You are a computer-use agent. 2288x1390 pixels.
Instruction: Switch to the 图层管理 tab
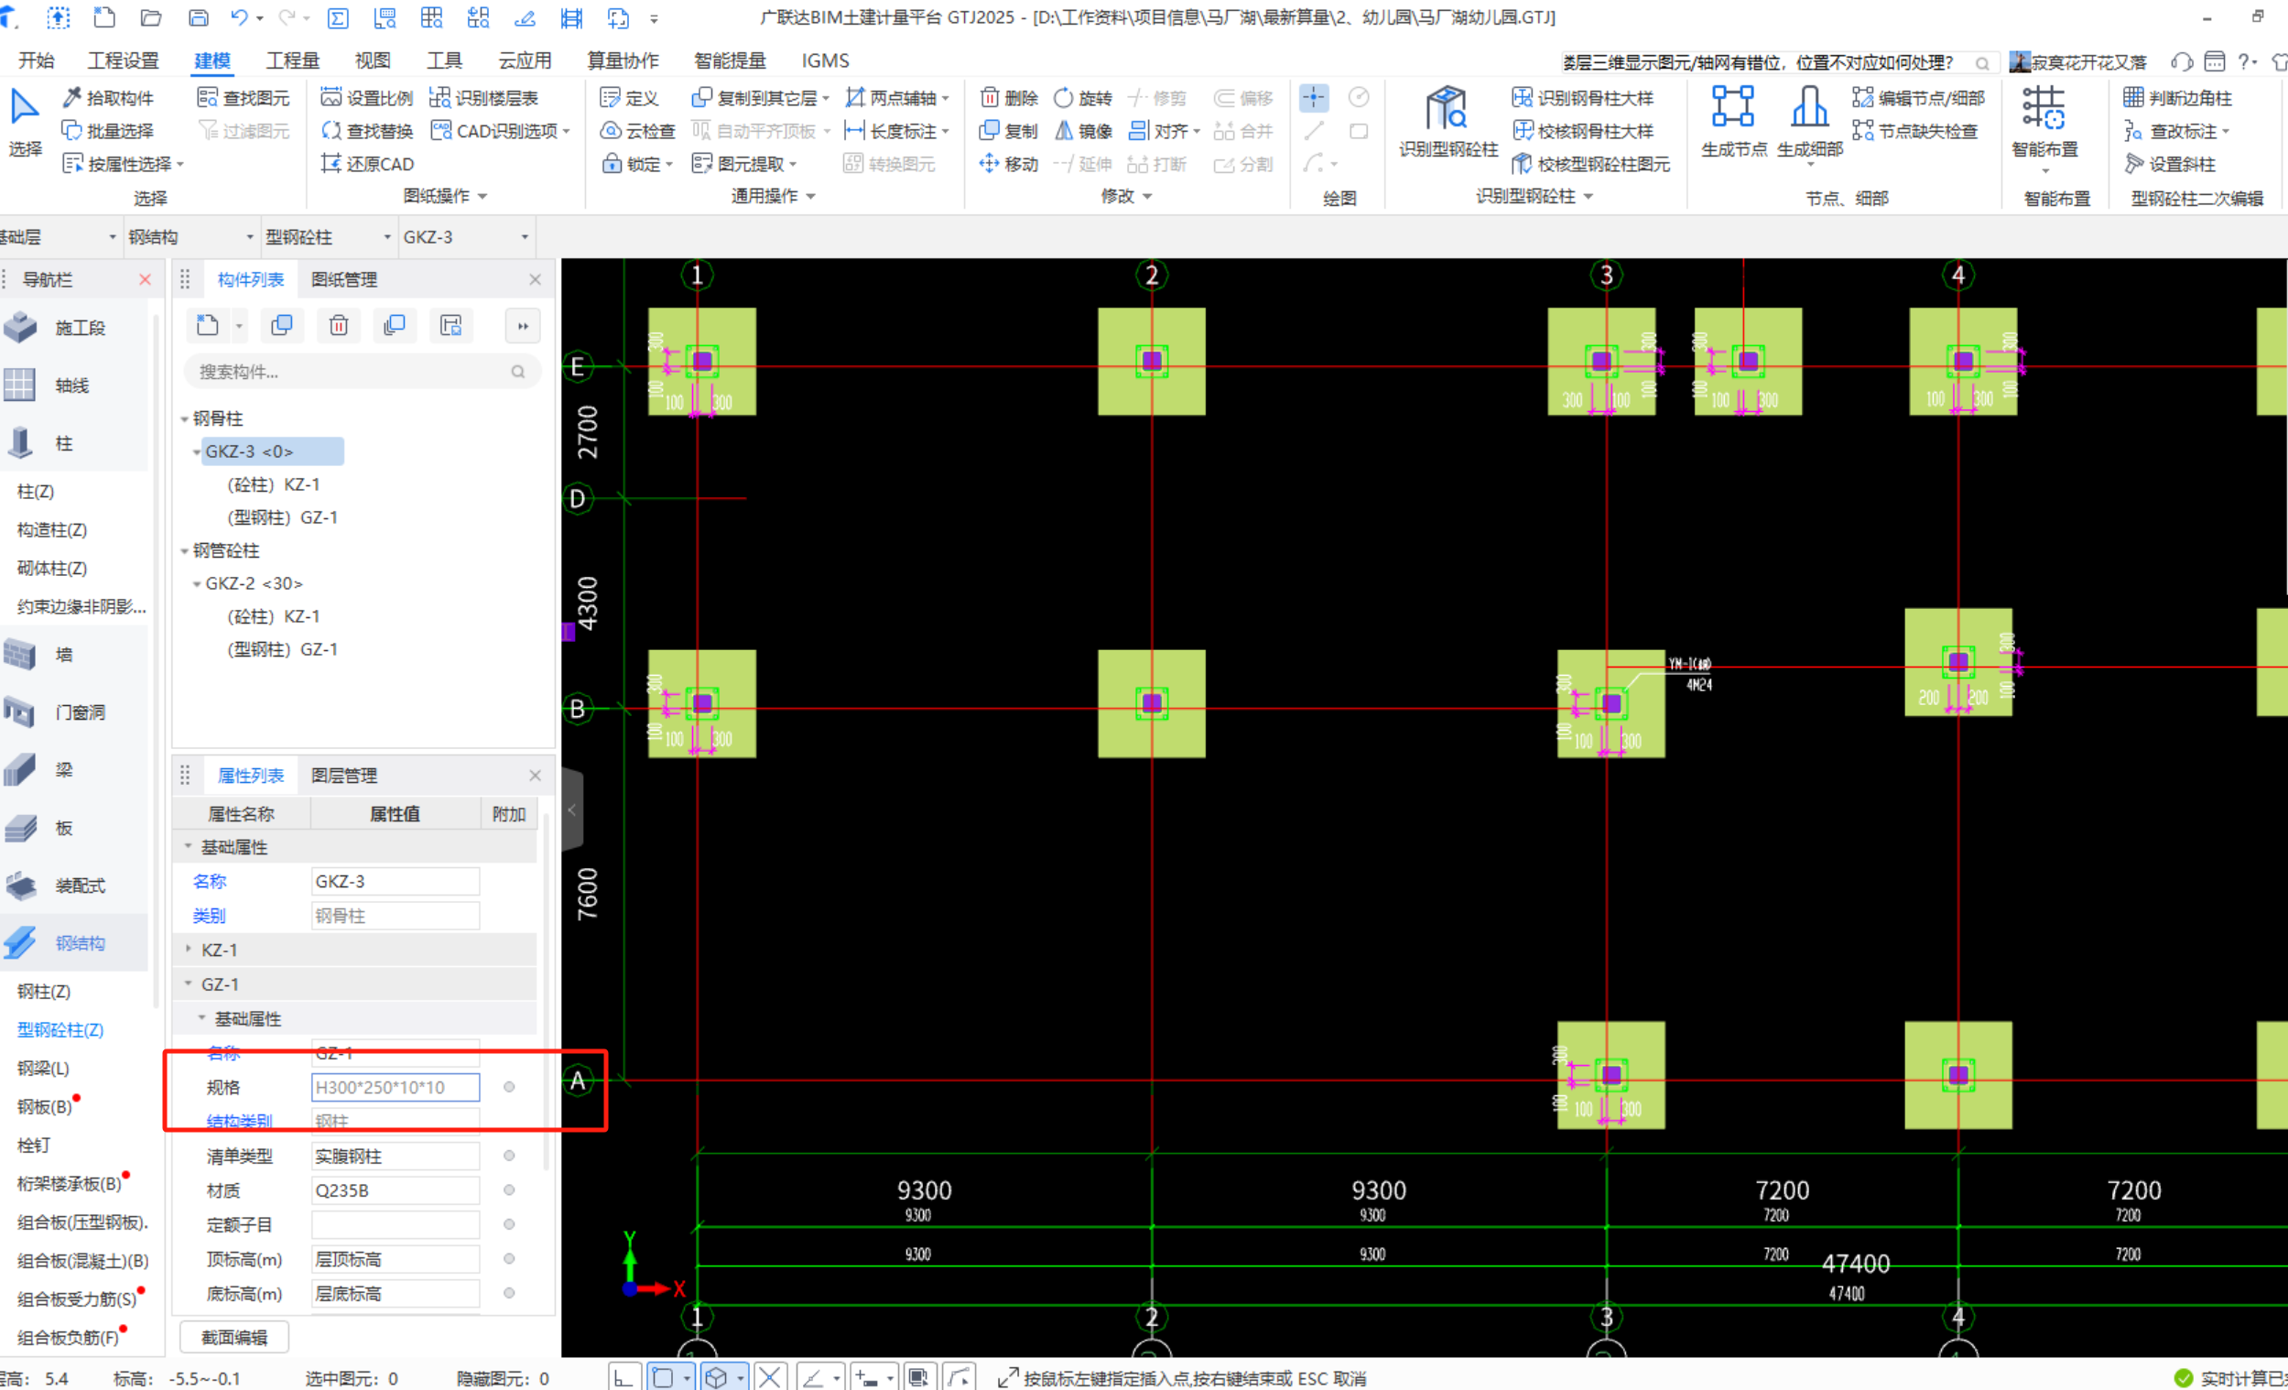pos(343,776)
